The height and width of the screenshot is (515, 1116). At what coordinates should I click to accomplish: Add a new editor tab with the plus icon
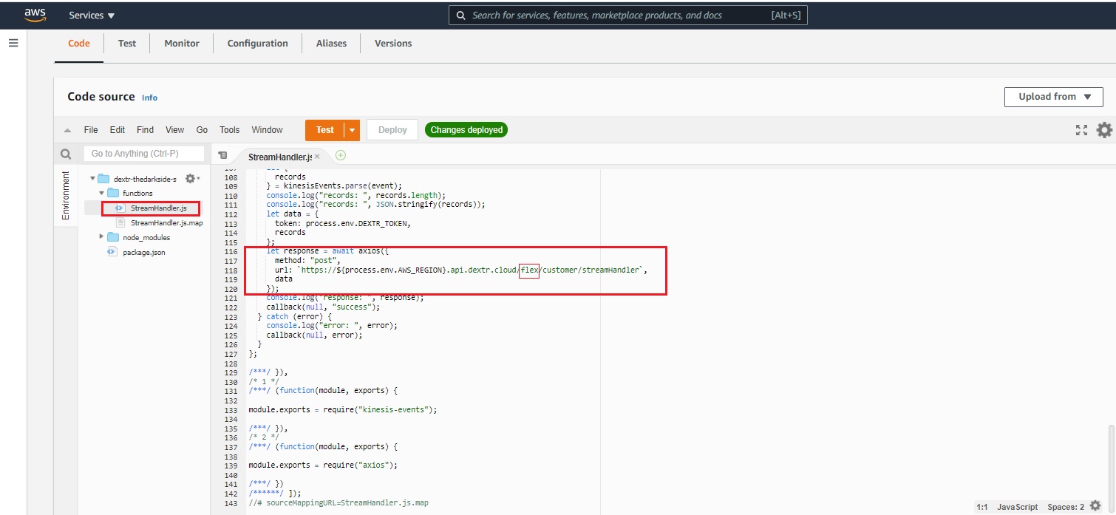tap(341, 155)
